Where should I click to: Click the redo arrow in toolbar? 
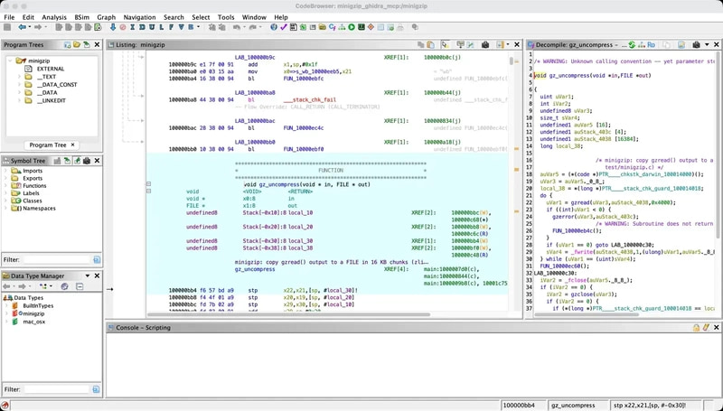coord(252,27)
